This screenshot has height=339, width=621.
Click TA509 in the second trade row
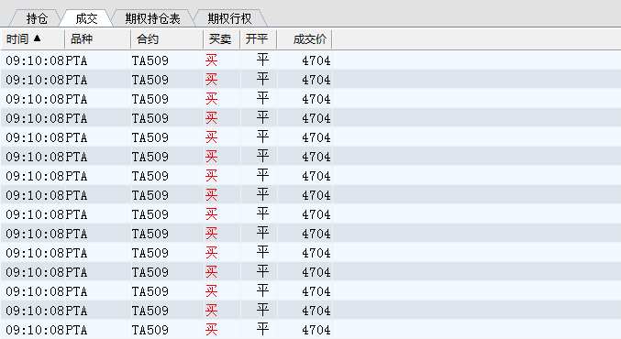(150, 80)
